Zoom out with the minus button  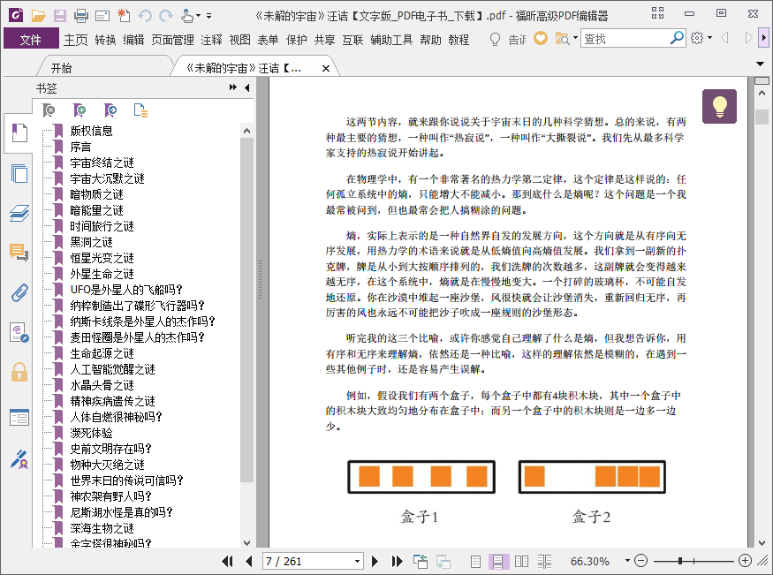coord(640,561)
